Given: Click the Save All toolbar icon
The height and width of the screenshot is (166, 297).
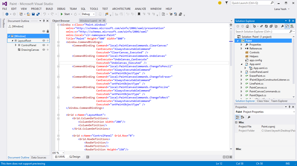Looking at the screenshot, I should click(x=38, y=14).
